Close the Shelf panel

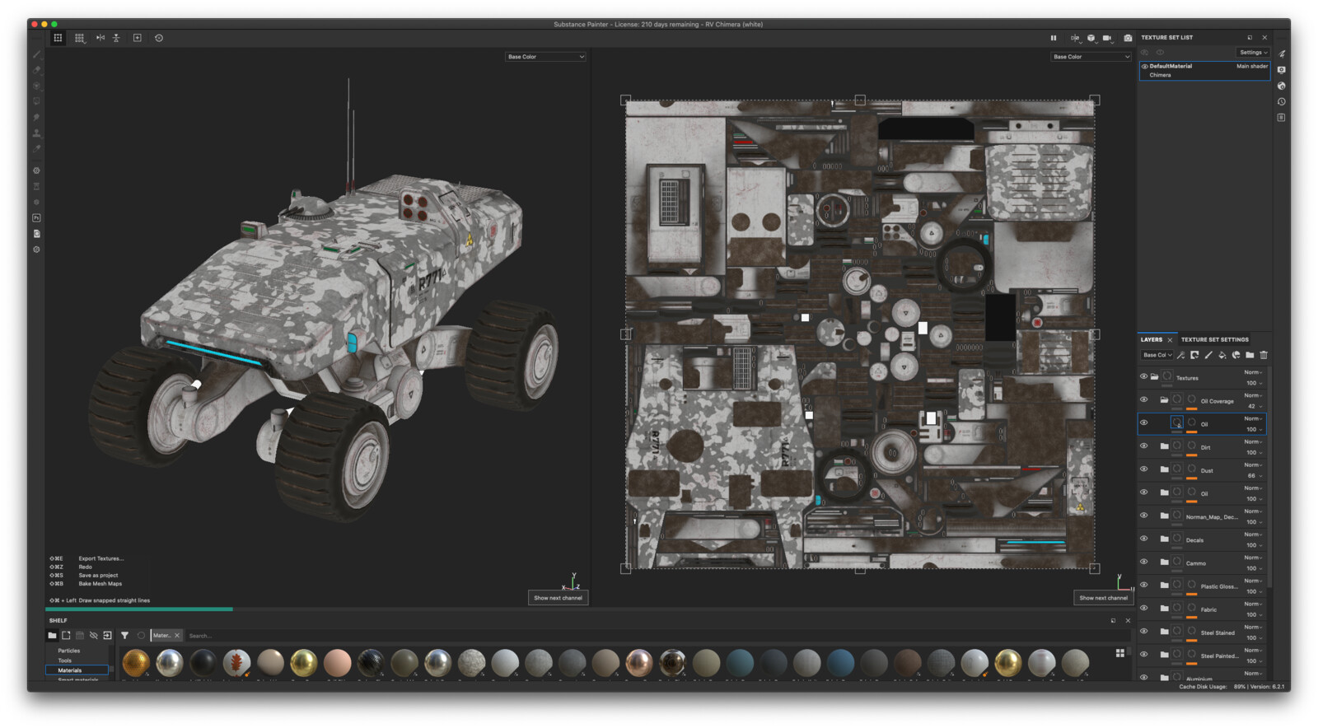pyautogui.click(x=1128, y=620)
